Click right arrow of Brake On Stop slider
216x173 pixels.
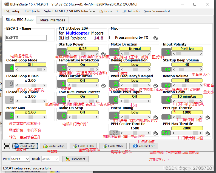pos(96,117)
